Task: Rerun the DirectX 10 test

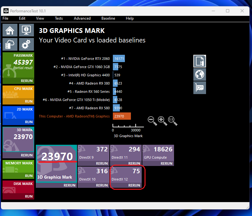Action: 94,185
